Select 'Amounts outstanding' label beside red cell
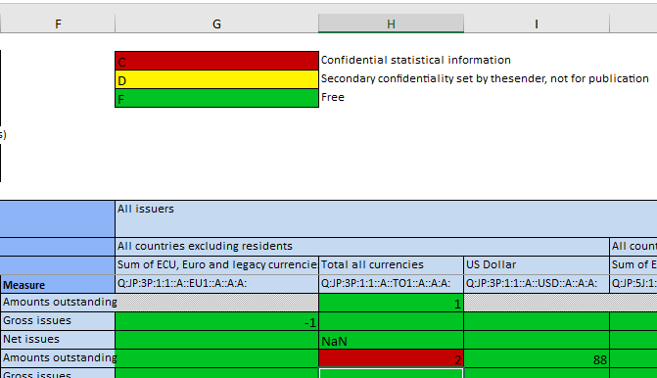This screenshot has height=378, width=657. 58,358
